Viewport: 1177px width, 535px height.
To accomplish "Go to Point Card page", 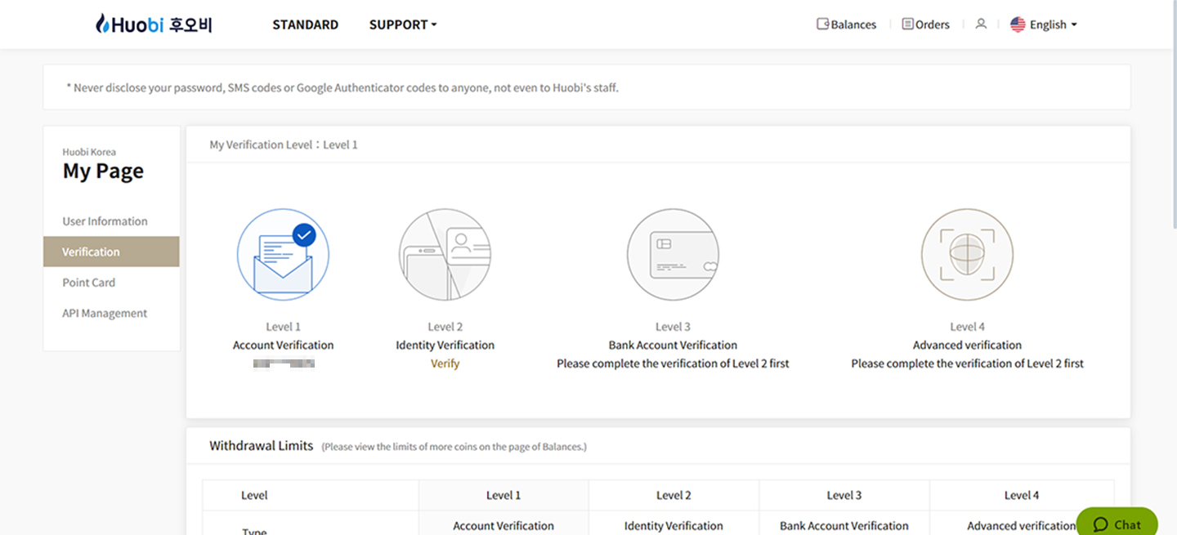I will [x=88, y=283].
